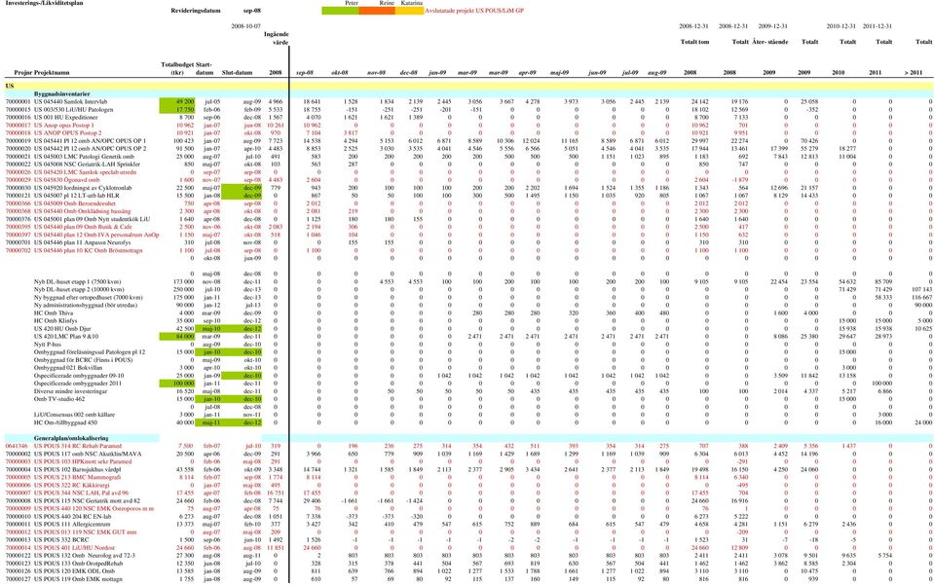Select 'US 045920 Iordningst av Cyklotronlab'

pos(83,188)
